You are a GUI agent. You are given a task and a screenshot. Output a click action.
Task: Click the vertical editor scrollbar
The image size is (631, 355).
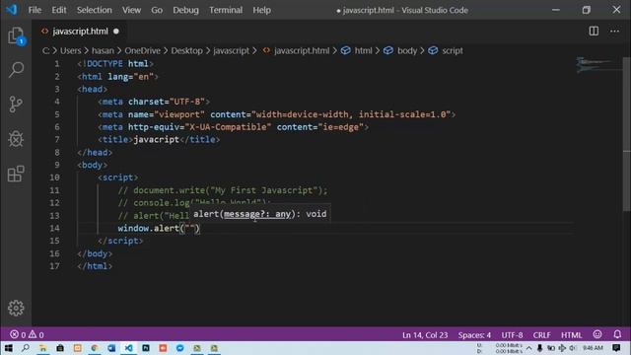(627, 134)
